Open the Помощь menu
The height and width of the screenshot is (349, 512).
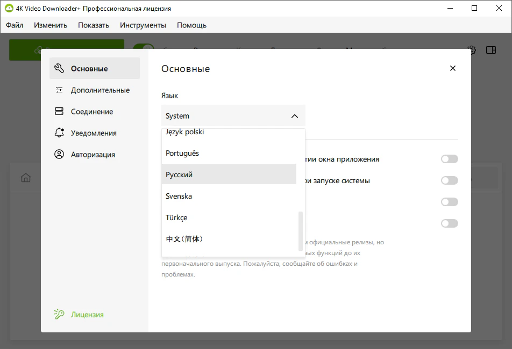coord(191,25)
